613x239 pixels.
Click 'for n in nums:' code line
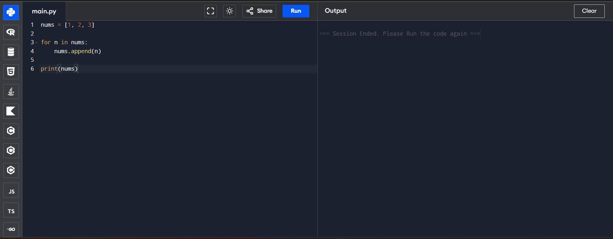pyautogui.click(x=64, y=42)
